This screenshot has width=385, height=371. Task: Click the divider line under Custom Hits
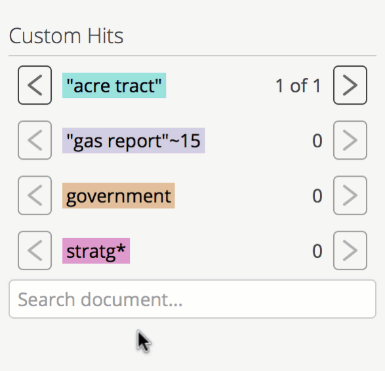coord(193,56)
